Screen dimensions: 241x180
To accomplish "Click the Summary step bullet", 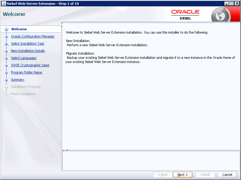I will click(6, 80).
